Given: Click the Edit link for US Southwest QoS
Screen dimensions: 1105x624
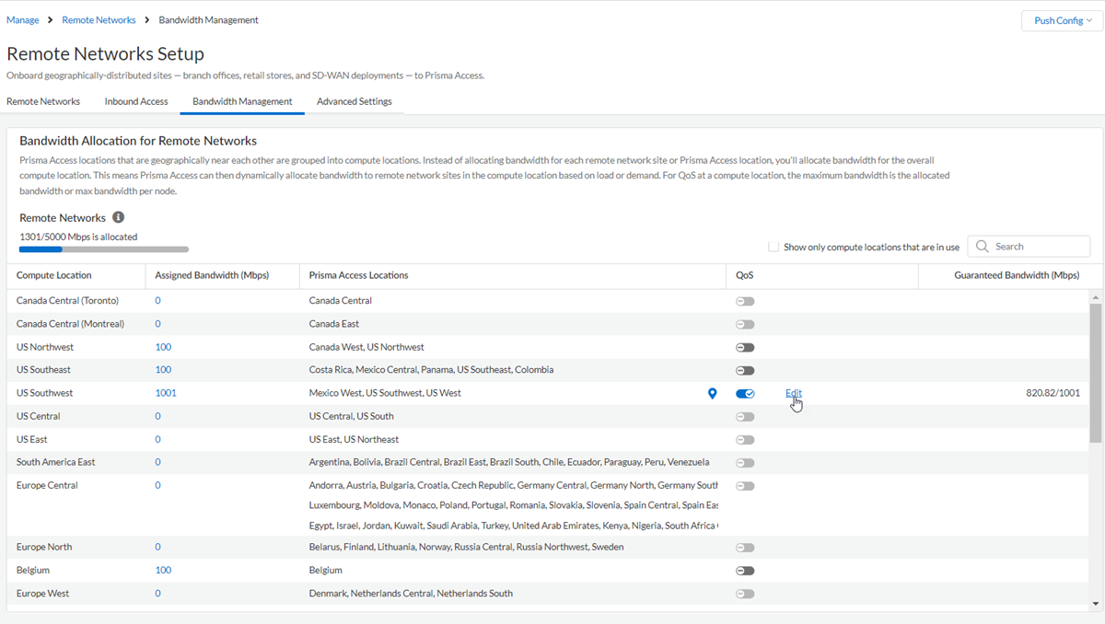Looking at the screenshot, I should pos(793,393).
